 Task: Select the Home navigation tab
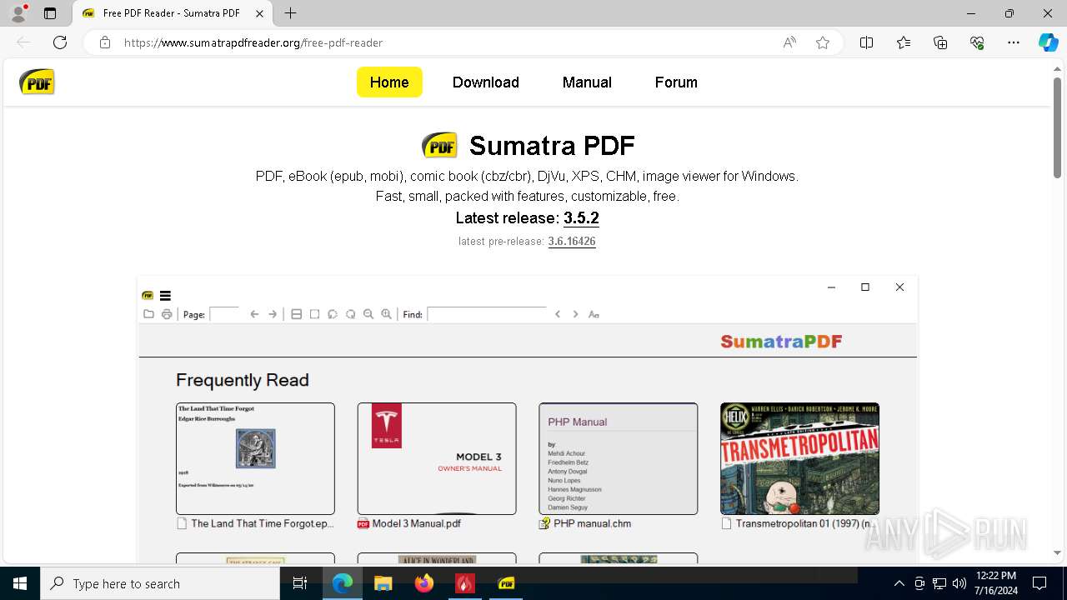point(389,82)
